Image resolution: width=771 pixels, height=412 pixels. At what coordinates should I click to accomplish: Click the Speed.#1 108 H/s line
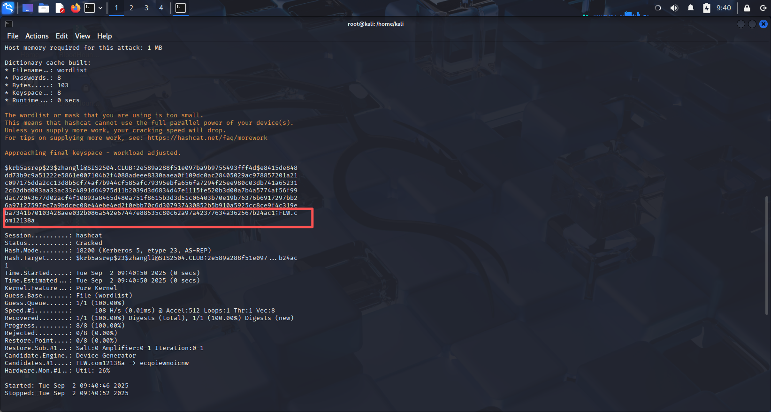click(140, 311)
